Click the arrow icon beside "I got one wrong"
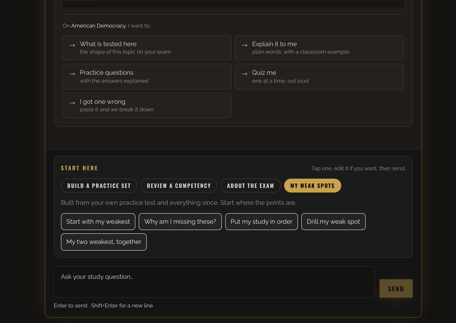Viewport: 456px width, 323px height. [x=72, y=103]
